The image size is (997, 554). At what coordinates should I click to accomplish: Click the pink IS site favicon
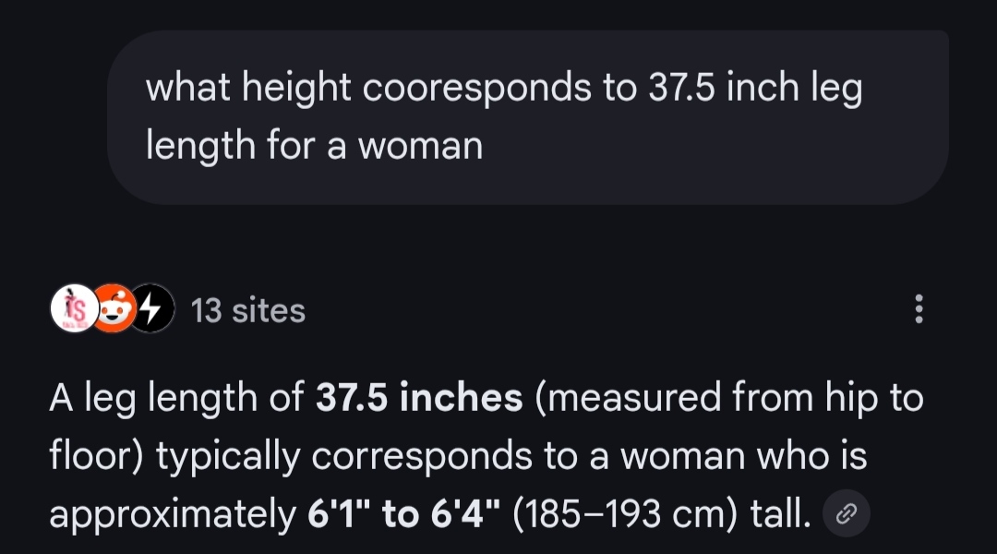72,310
